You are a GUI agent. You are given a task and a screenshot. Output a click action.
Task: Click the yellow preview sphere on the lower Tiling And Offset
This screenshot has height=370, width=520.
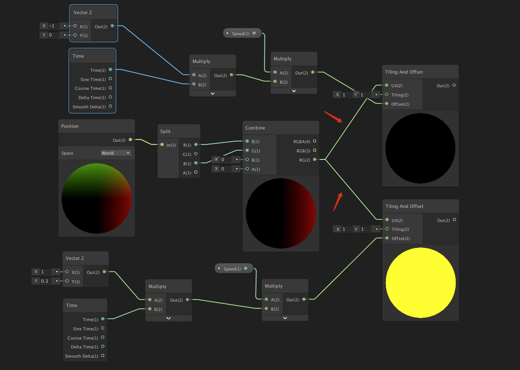coord(420,282)
